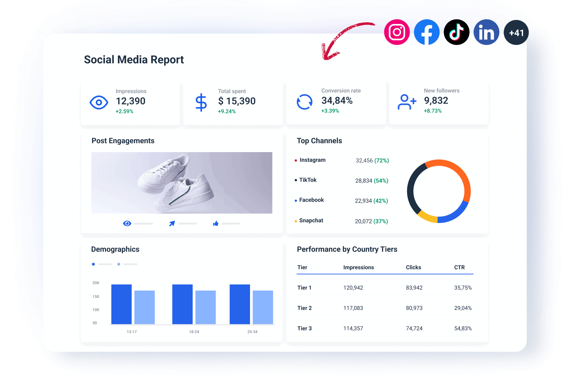Select the dollar icon next to Total spent
Screen dimensions: 570x377
coord(201,102)
